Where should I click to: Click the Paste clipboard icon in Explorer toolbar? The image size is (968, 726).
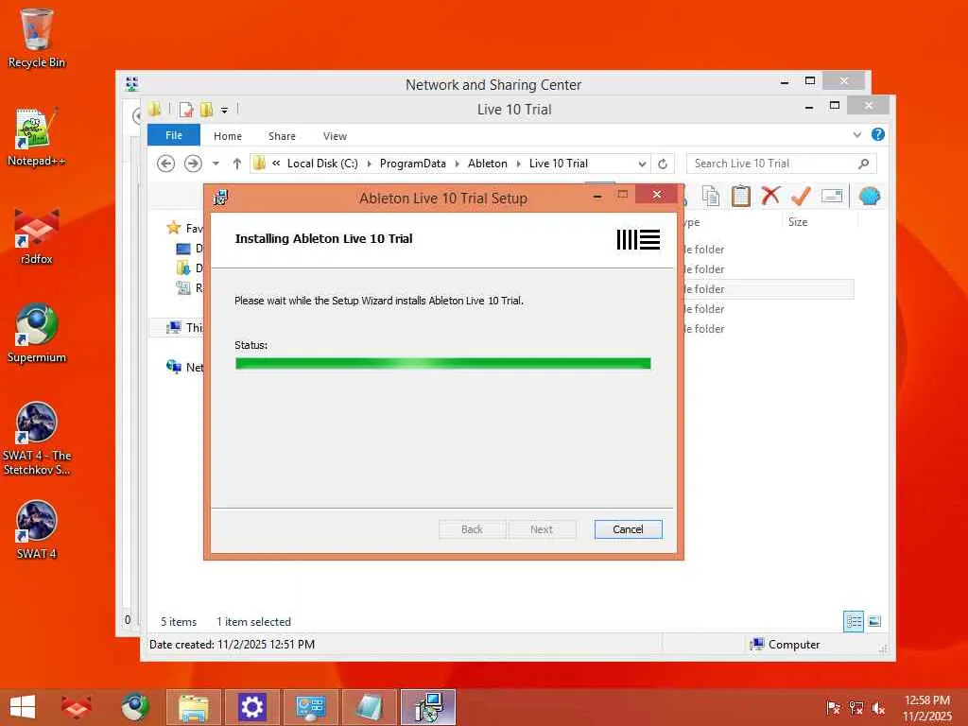tap(741, 197)
